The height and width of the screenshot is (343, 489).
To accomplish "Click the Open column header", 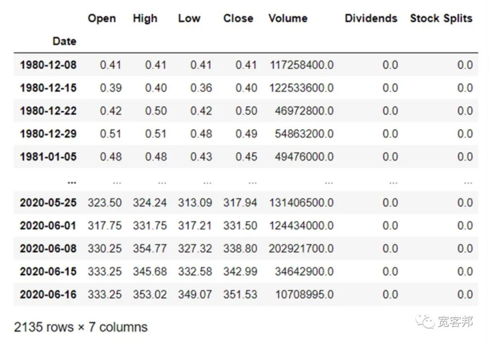I will click(102, 19).
